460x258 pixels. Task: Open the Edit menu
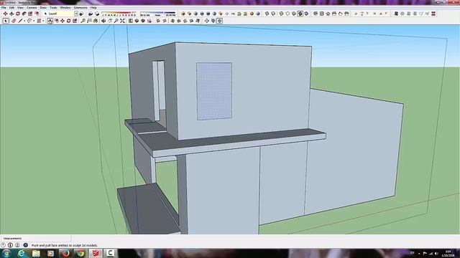click(x=11, y=8)
